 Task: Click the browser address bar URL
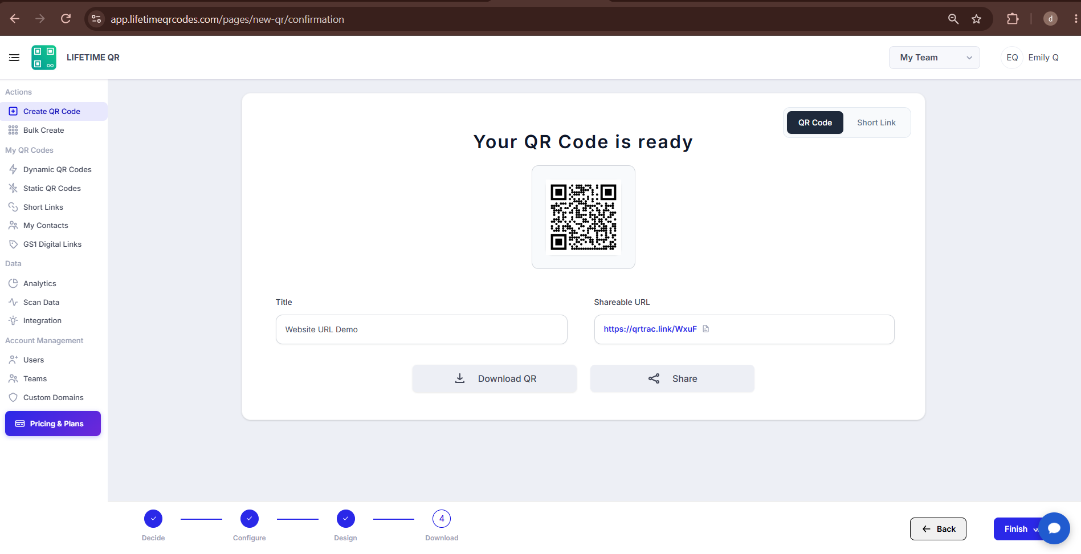click(227, 19)
